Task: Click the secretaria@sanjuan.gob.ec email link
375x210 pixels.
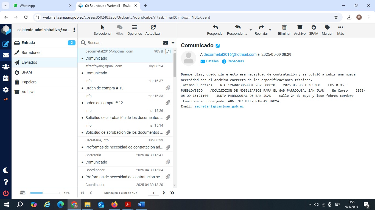Action: pyautogui.click(x=219, y=106)
